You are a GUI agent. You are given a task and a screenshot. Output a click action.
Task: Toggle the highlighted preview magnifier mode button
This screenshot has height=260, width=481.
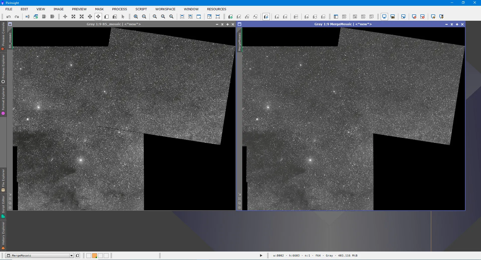point(266,17)
